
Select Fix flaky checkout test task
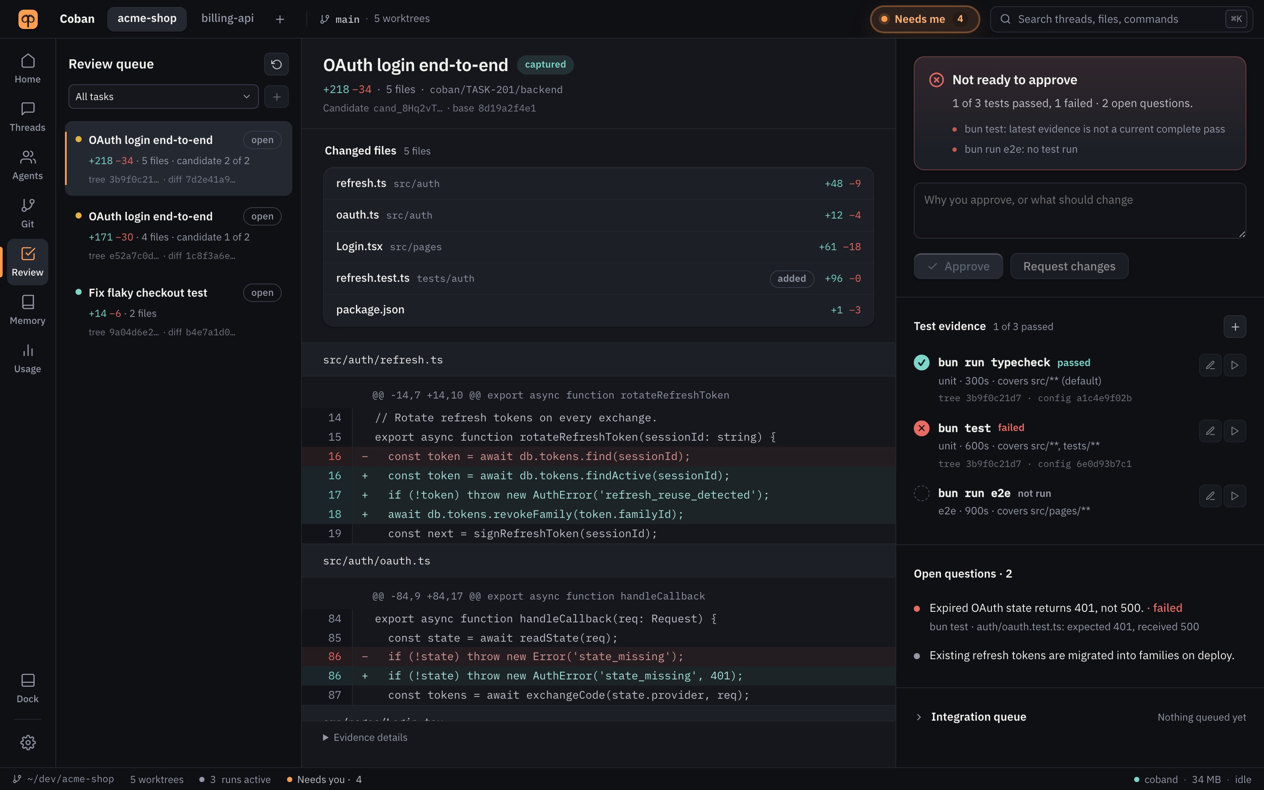178,311
